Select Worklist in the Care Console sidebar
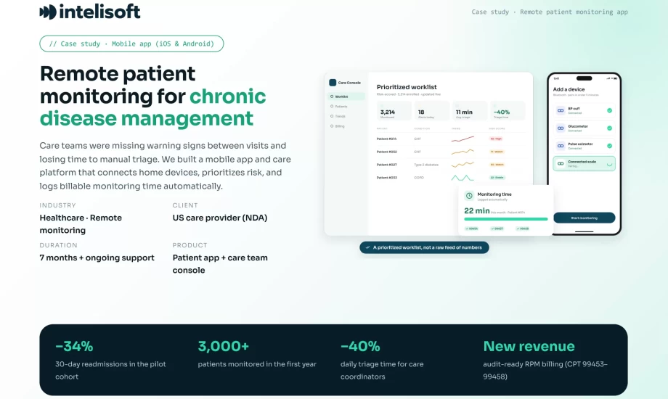Image resolution: width=668 pixels, height=399 pixels. (x=346, y=96)
